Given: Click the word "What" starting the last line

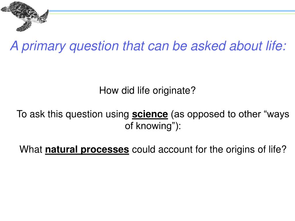Looking at the screenshot, I should (x=31, y=149).
